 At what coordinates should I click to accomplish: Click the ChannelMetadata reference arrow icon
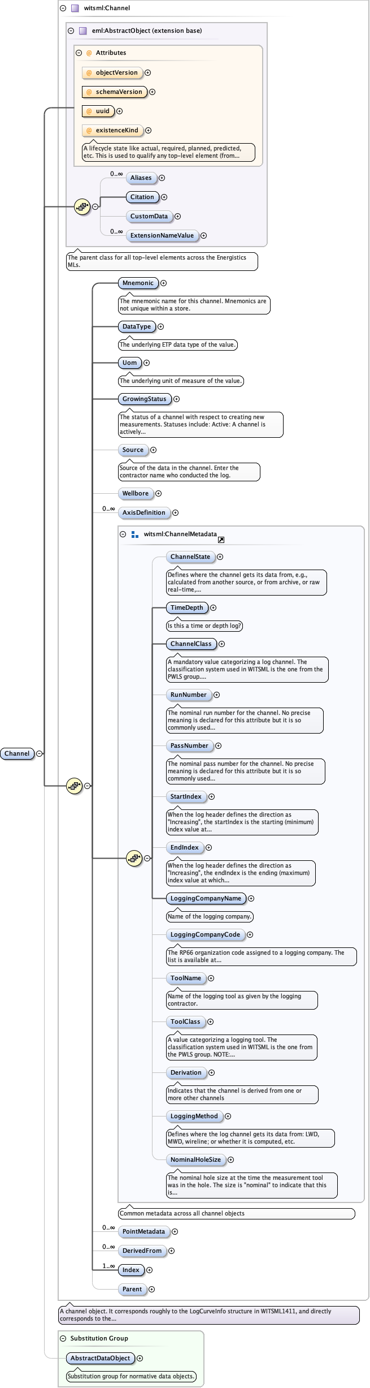pyautogui.click(x=221, y=540)
